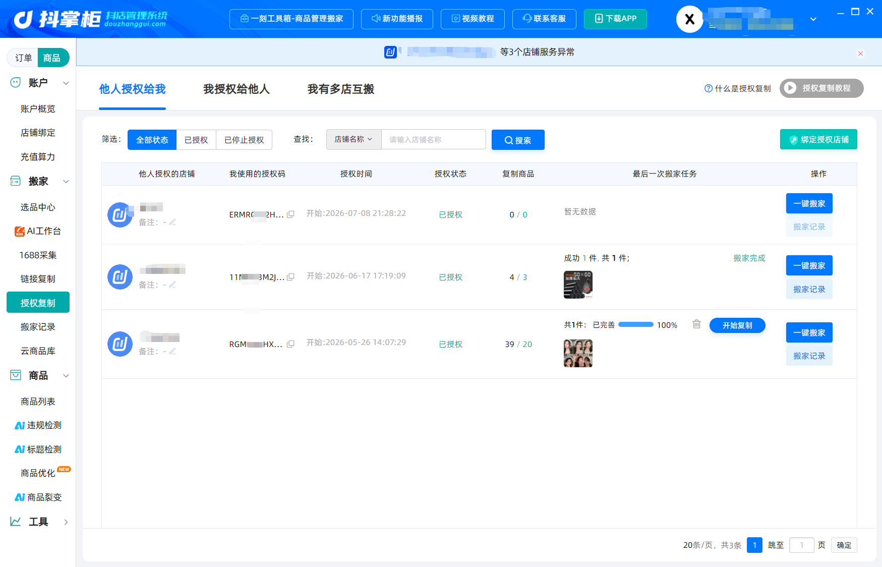The width and height of the screenshot is (882, 567).
Task: Copy the RGM HX authorization code
Action: (x=290, y=344)
